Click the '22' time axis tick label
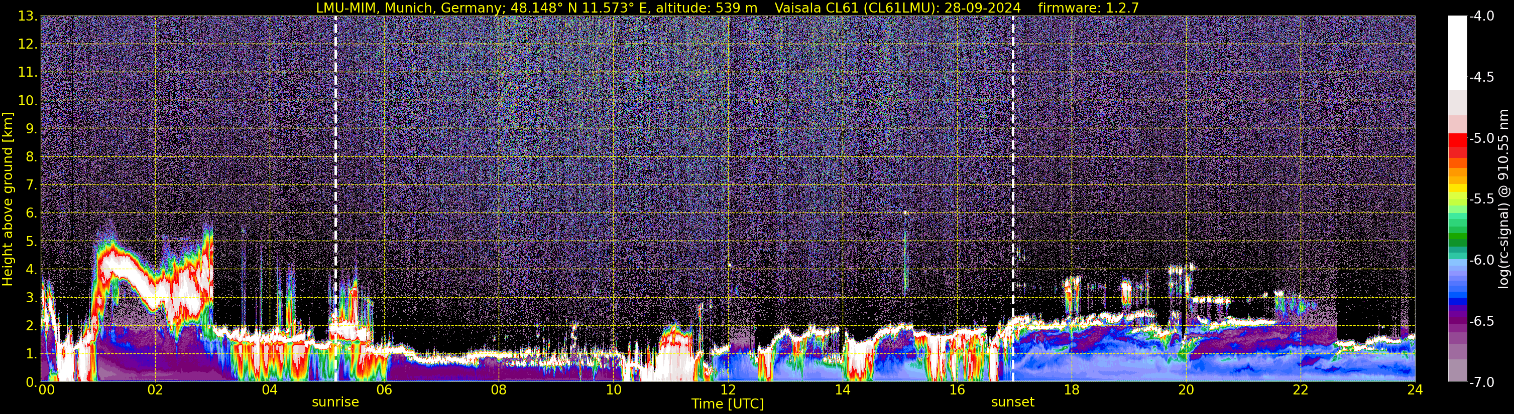This screenshot has width=1514, height=414. (1301, 389)
